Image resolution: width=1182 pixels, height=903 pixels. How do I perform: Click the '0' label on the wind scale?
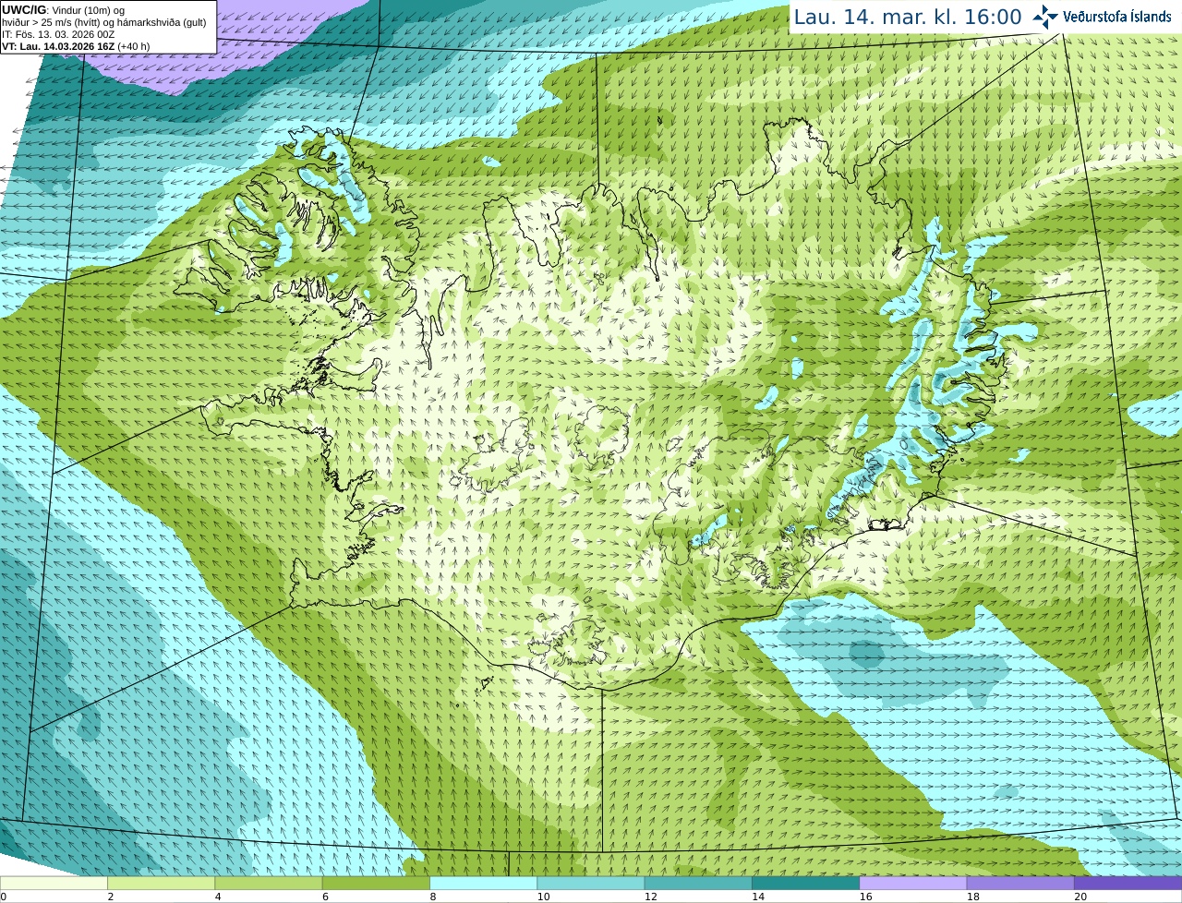(x=4, y=897)
